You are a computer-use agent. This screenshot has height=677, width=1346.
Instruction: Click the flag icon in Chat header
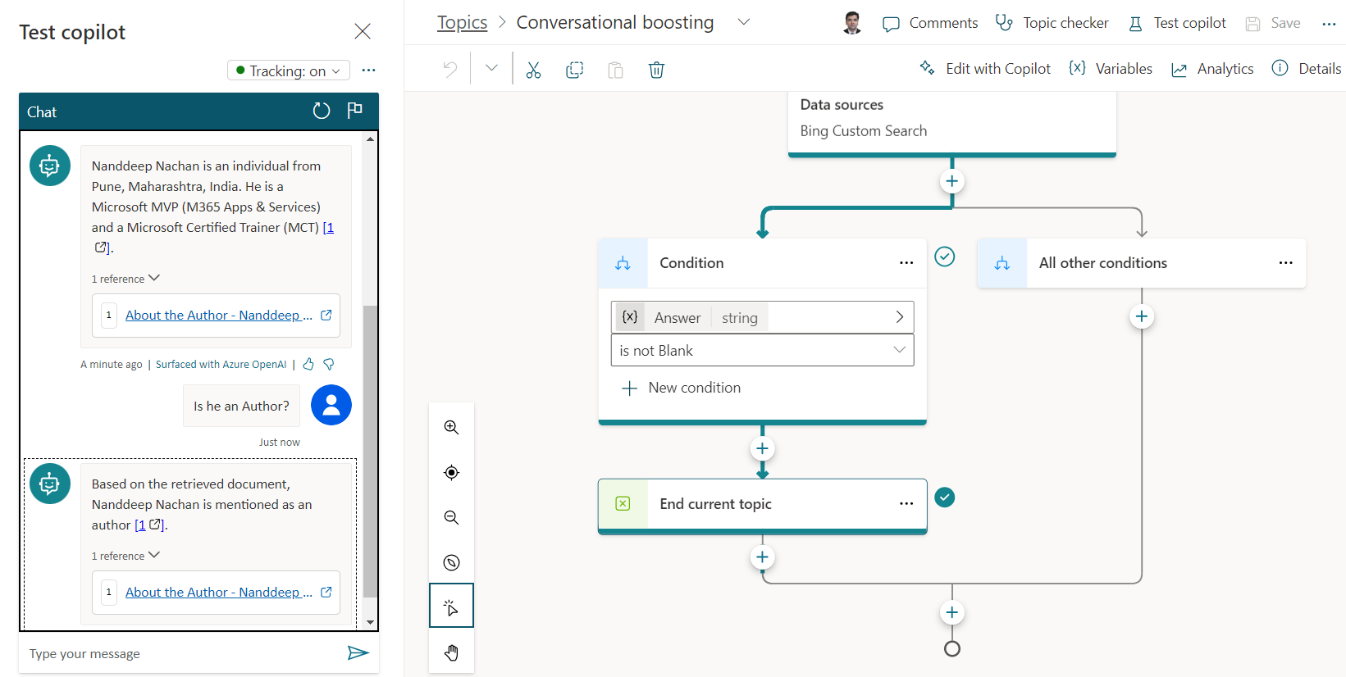tap(354, 111)
